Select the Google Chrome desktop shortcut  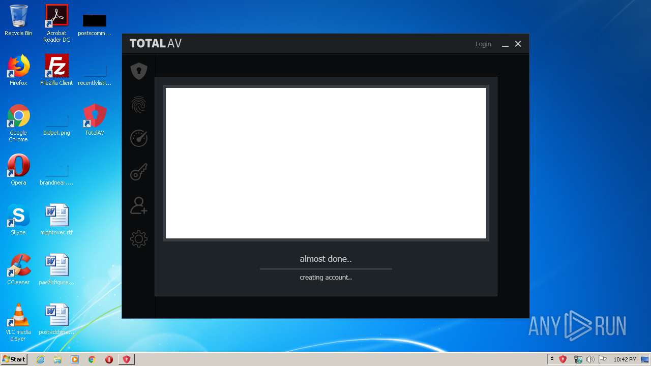[18, 123]
